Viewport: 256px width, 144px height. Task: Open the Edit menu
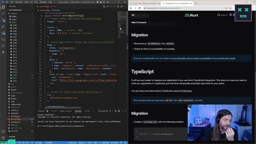click(x=12, y=2)
